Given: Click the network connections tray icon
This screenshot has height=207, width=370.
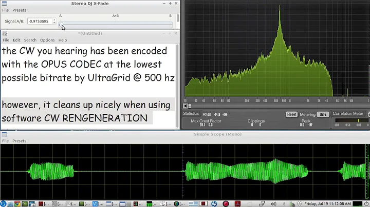Looking at the screenshot, I should [x=262, y=204].
